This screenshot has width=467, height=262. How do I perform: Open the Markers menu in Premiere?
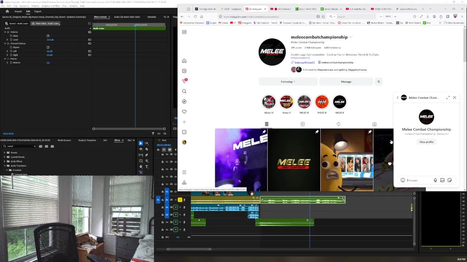tap(35, 6)
